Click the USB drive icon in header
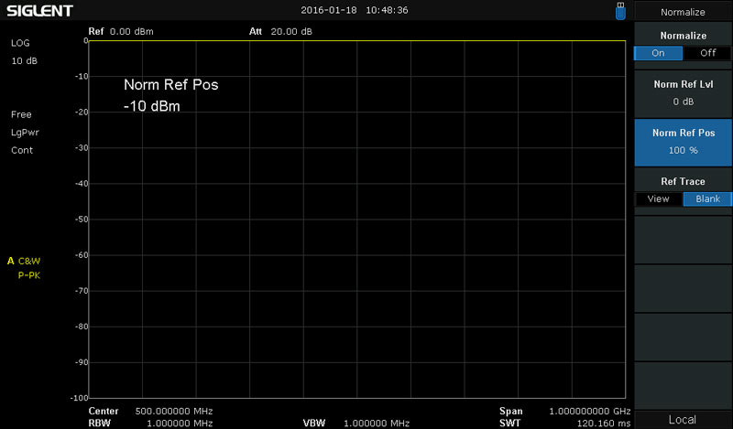The width and height of the screenshot is (733, 429). pyautogui.click(x=621, y=10)
